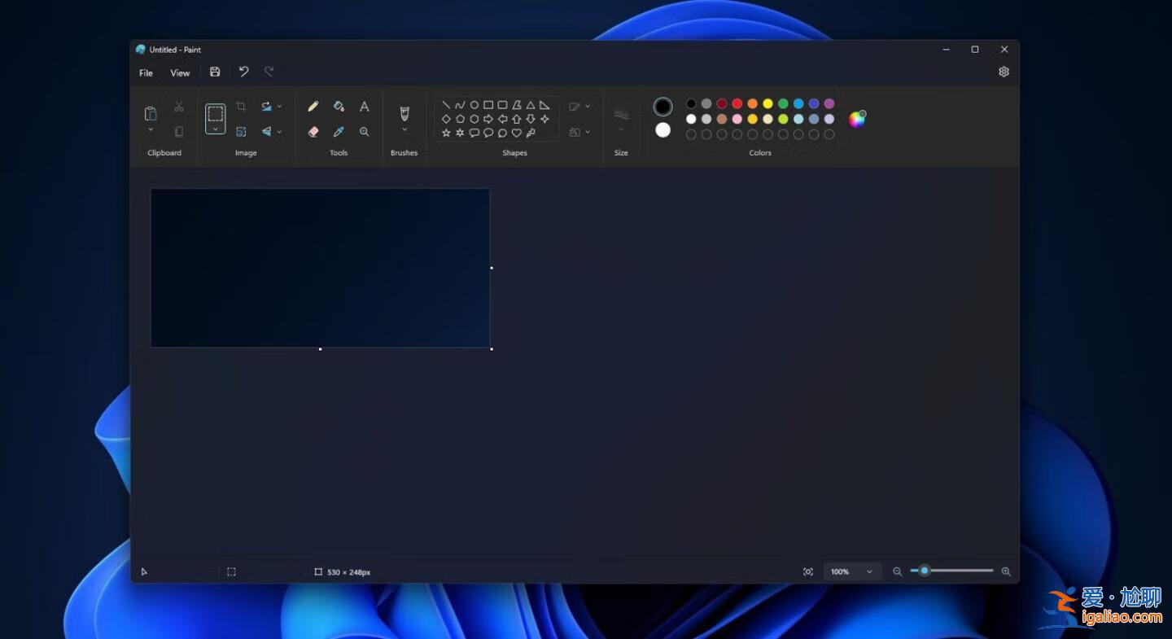Image resolution: width=1172 pixels, height=639 pixels.
Task: Select the Text tool
Action: tap(365, 106)
